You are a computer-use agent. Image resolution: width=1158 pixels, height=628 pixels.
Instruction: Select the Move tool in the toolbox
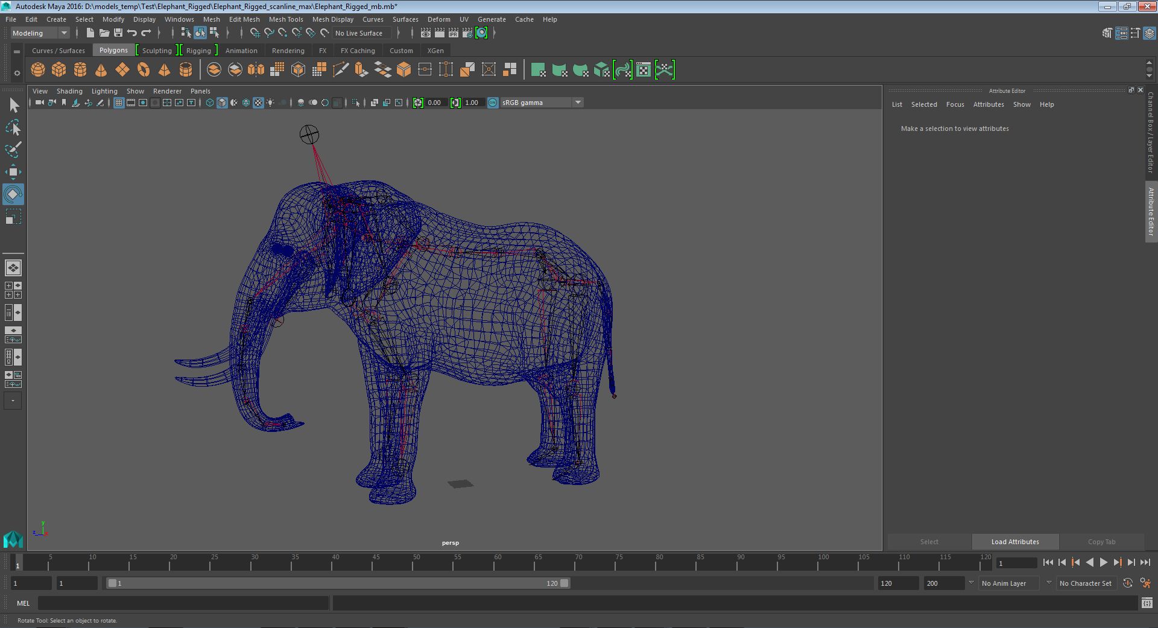click(x=13, y=172)
